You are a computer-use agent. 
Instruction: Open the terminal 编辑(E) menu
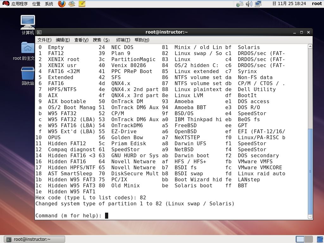(x=63, y=40)
